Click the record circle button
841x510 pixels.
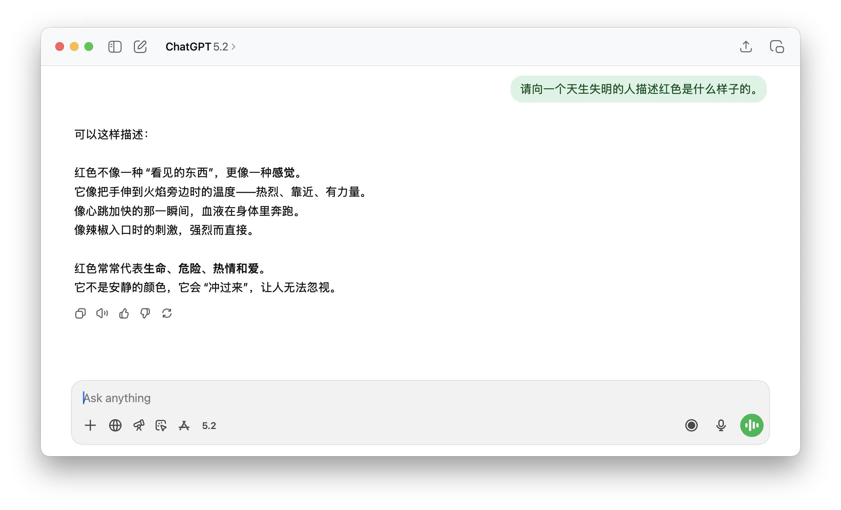(x=691, y=425)
